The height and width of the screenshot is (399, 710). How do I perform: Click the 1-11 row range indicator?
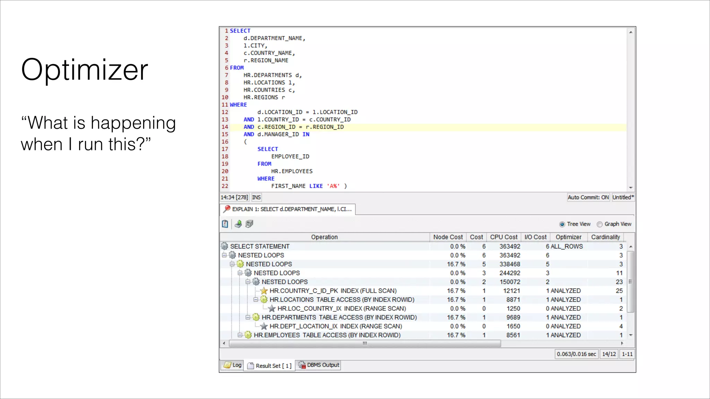(627, 354)
